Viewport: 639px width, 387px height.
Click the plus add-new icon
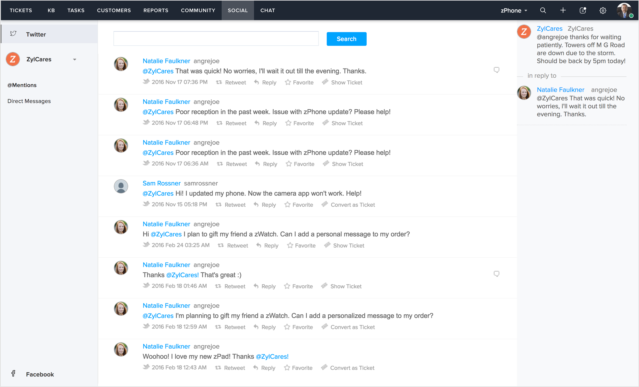click(x=563, y=10)
